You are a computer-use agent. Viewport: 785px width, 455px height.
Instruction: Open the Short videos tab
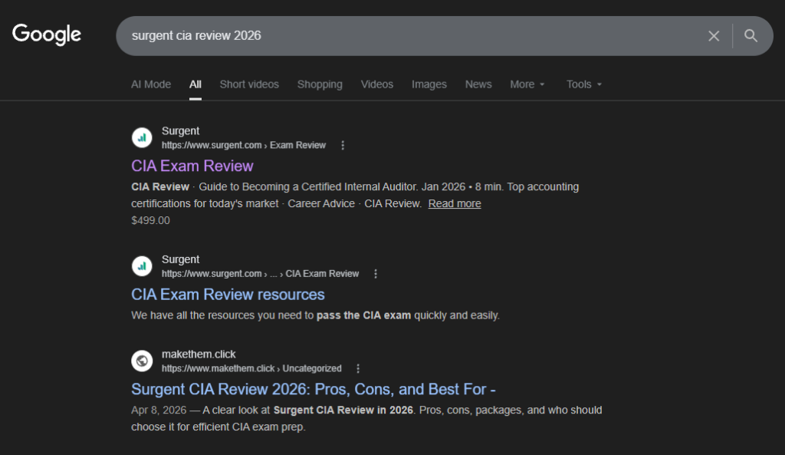pyautogui.click(x=249, y=84)
